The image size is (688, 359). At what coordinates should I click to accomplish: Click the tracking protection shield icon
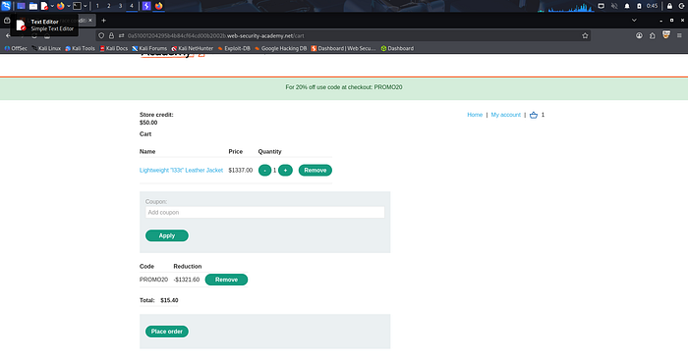pos(101,36)
